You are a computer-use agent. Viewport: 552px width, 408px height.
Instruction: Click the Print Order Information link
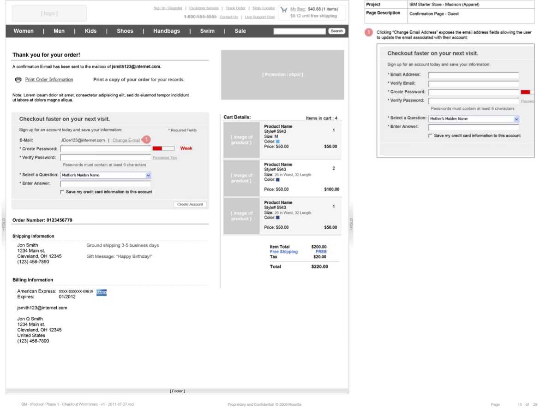tap(49, 80)
